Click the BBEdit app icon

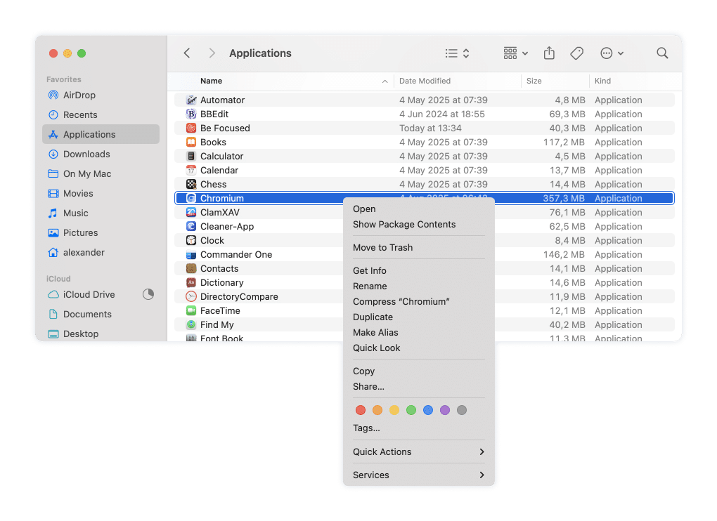point(191,114)
